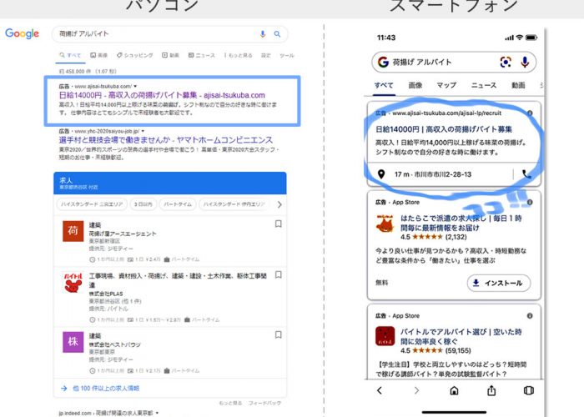Select the 3日以内 filter chip

coord(143,204)
